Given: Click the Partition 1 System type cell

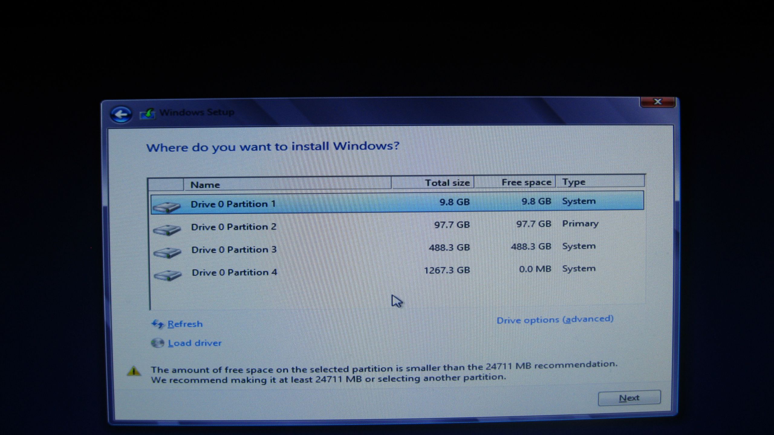Looking at the screenshot, I should (579, 201).
